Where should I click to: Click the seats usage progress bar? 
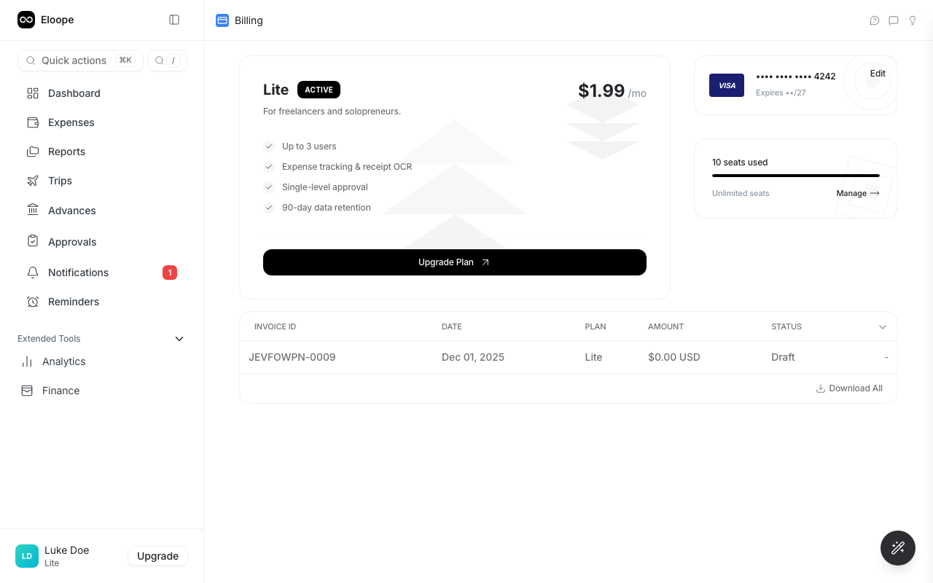[796, 176]
